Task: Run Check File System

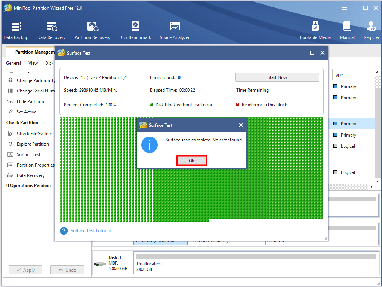Action: click(x=30, y=133)
